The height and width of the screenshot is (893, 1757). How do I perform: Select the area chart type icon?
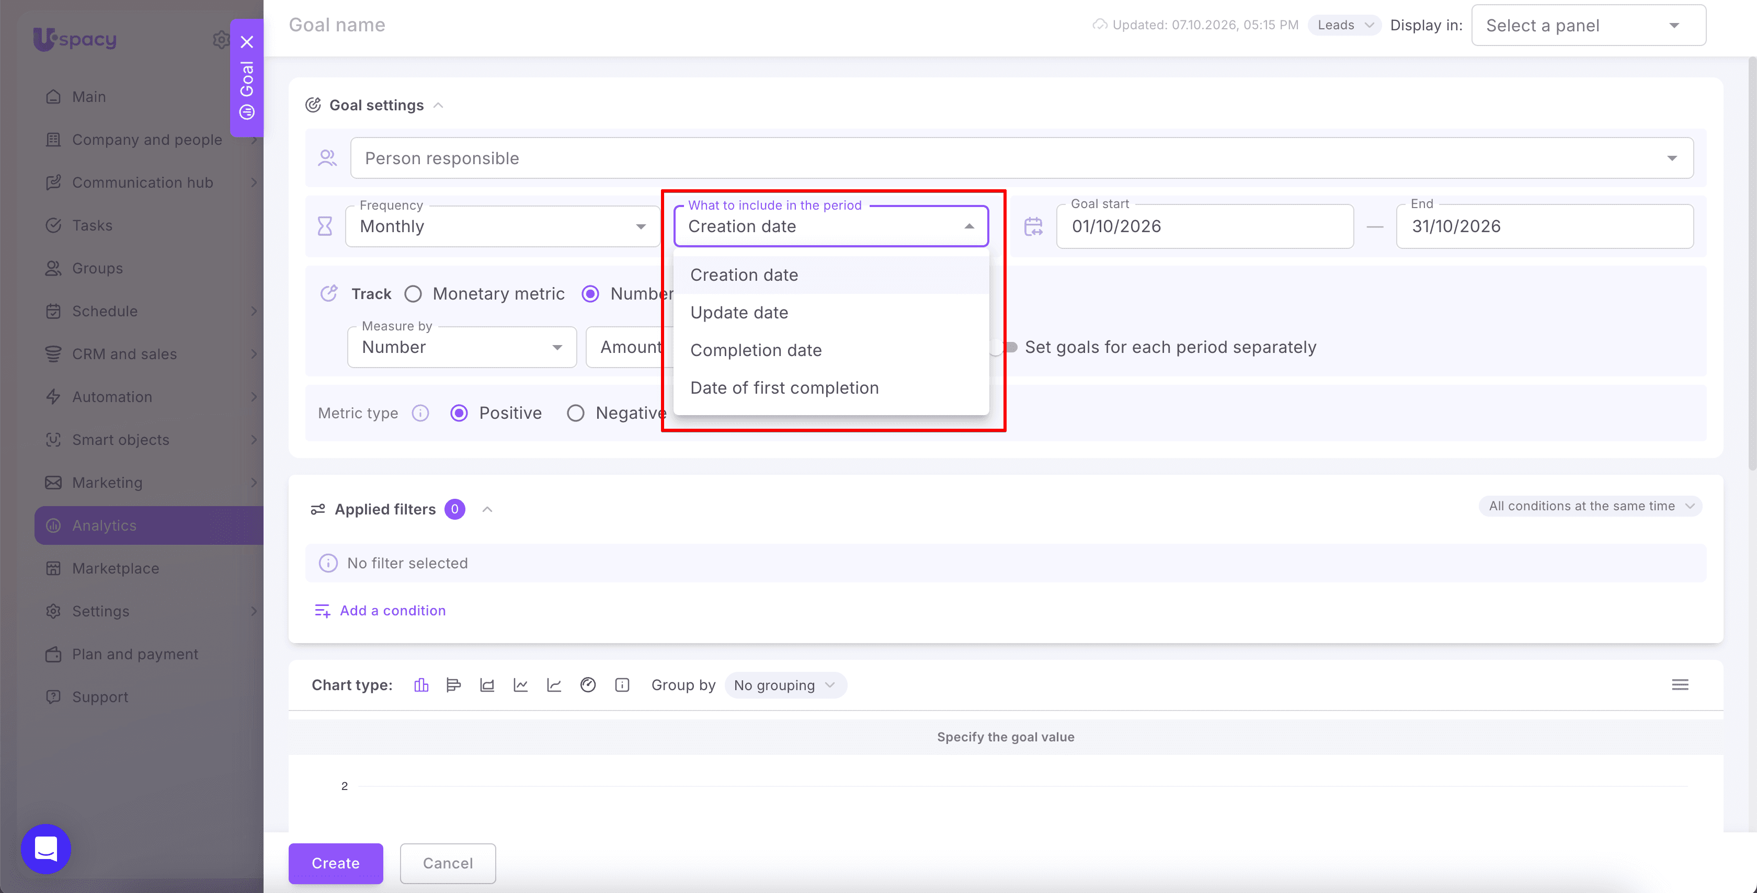487,685
